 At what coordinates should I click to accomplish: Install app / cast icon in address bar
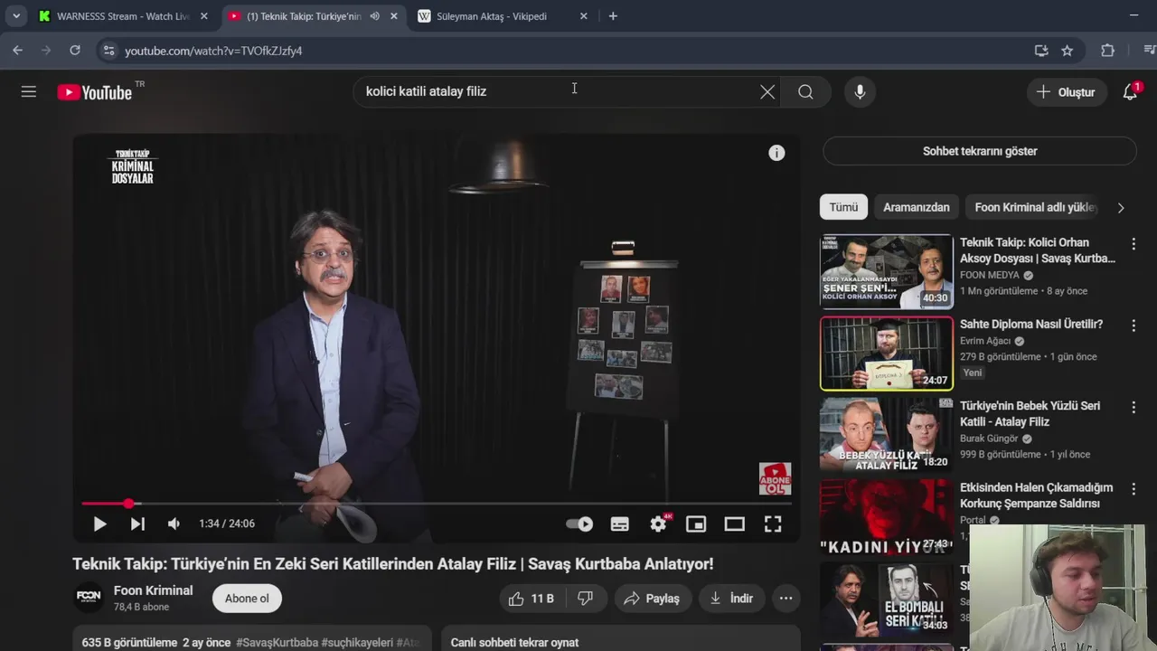pos(1041,51)
